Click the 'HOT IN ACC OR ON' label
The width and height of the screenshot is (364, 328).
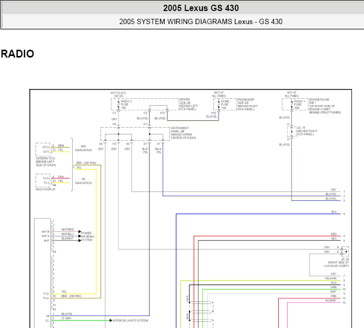pos(118,95)
